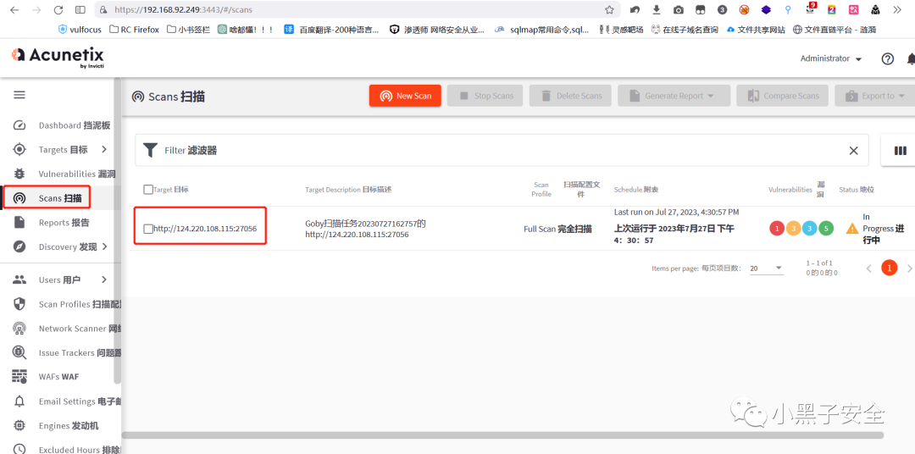
Task: Tick the select-all Target header checkbox
Action: coord(148,190)
